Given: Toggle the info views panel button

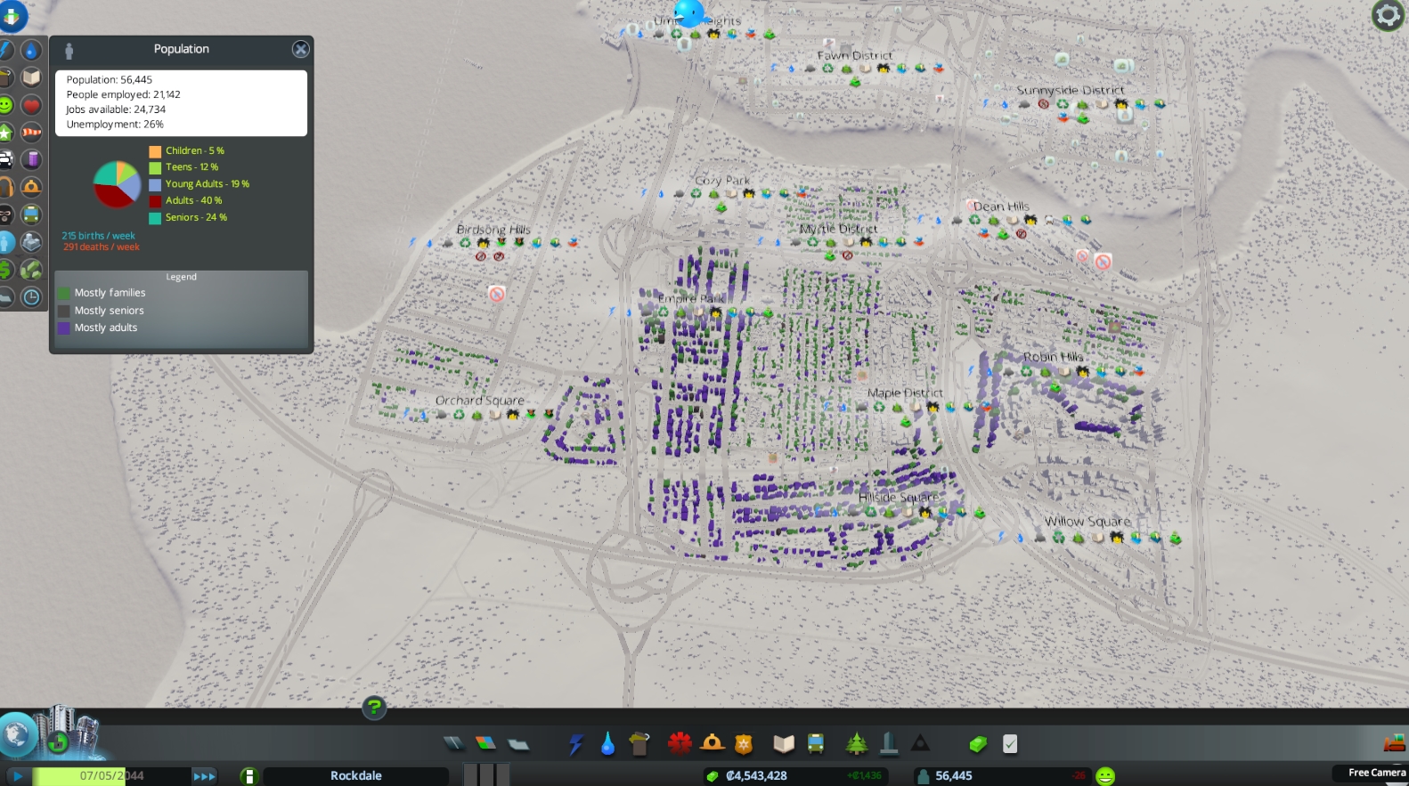Looking at the screenshot, I should (x=12, y=15).
